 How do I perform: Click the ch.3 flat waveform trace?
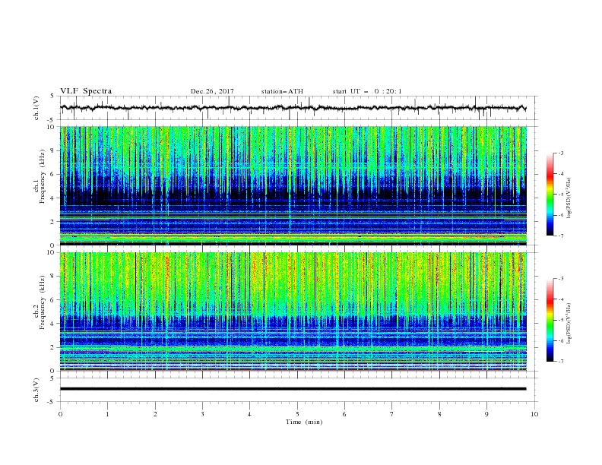pyautogui.click(x=293, y=389)
